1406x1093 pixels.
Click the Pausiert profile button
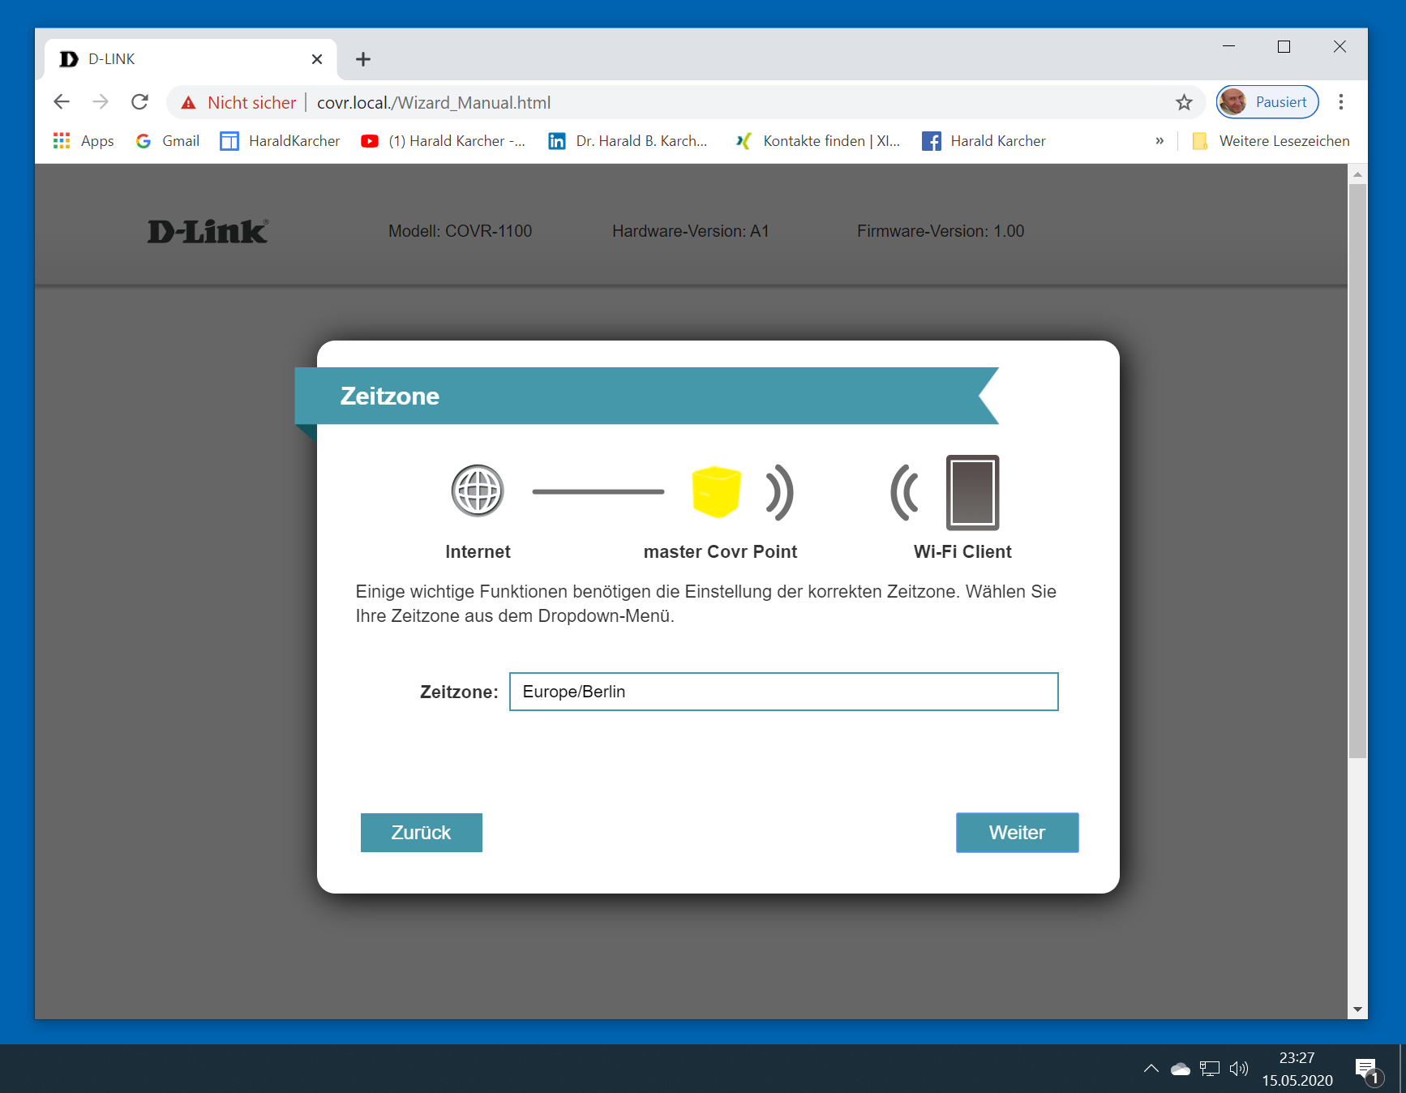[1267, 102]
